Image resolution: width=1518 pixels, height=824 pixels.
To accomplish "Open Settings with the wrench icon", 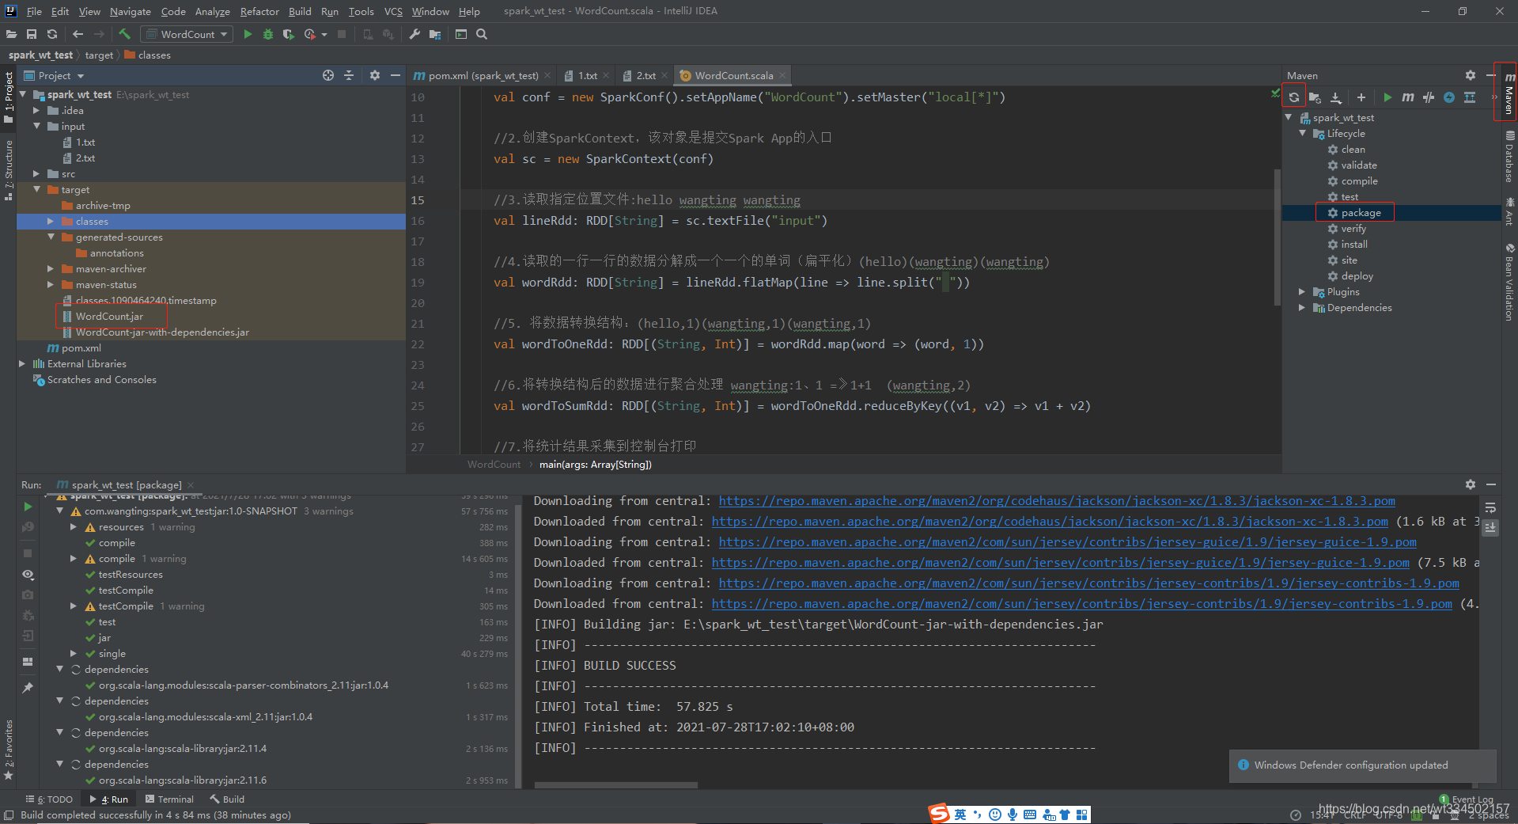I will point(415,34).
